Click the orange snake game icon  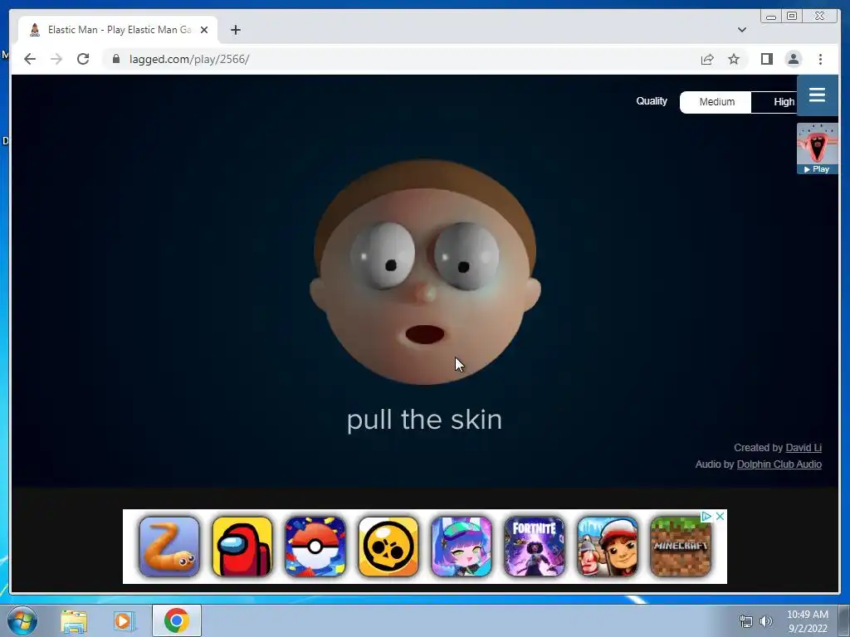tap(169, 547)
